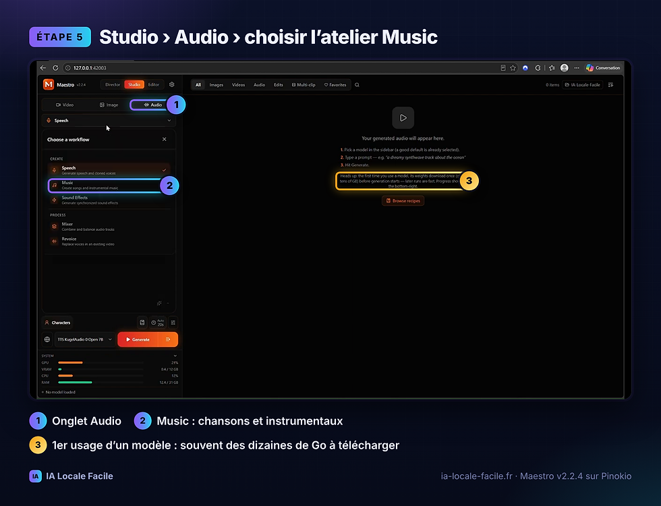Open the settings gear next to Editor
Image resolution: width=661 pixels, height=506 pixels.
[x=171, y=84]
